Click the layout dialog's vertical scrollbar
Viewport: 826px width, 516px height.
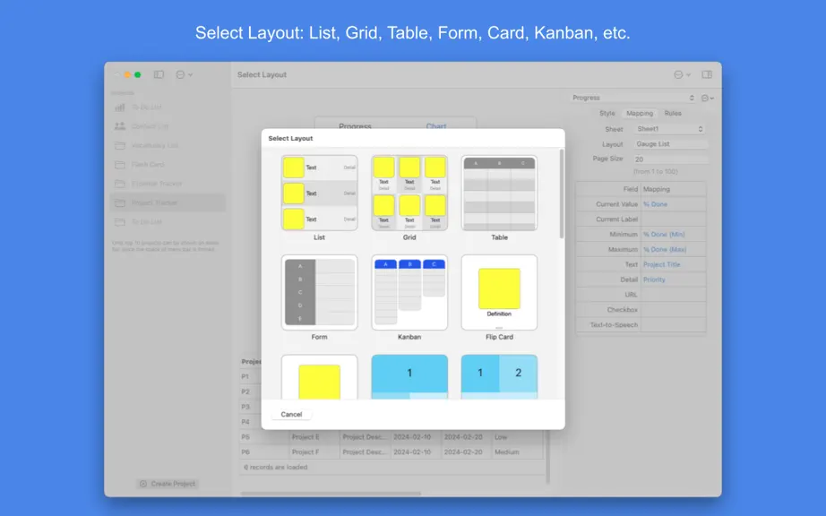pos(562,193)
